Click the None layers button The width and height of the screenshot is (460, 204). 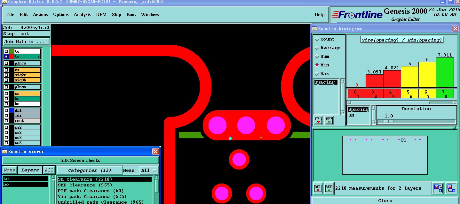9,170
